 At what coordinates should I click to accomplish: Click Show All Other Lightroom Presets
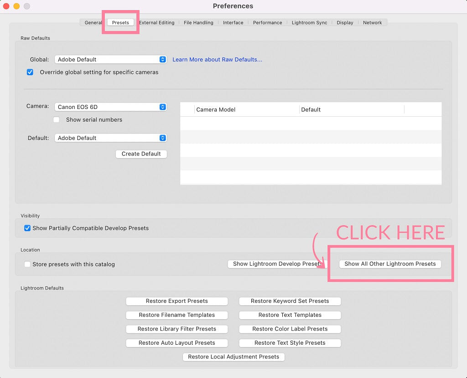[x=390, y=264]
